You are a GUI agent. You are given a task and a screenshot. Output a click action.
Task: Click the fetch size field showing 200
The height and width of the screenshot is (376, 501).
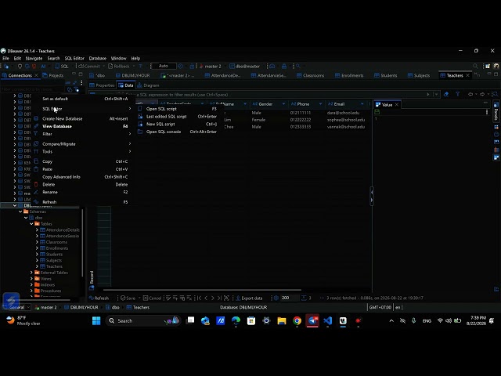(290, 298)
